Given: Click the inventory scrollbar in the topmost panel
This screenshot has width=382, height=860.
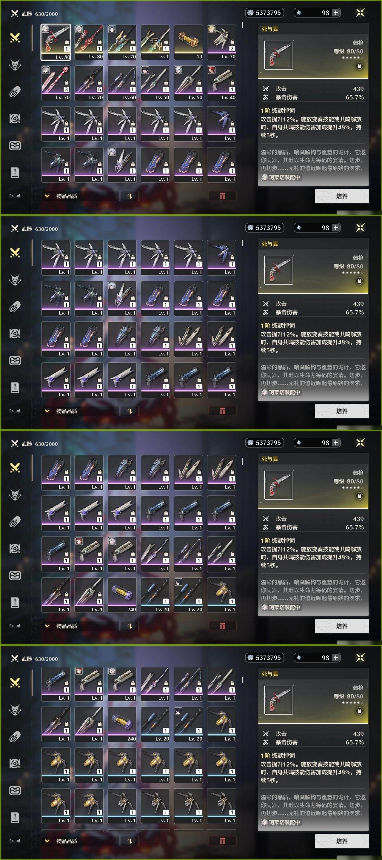Looking at the screenshot, I should tap(242, 25).
